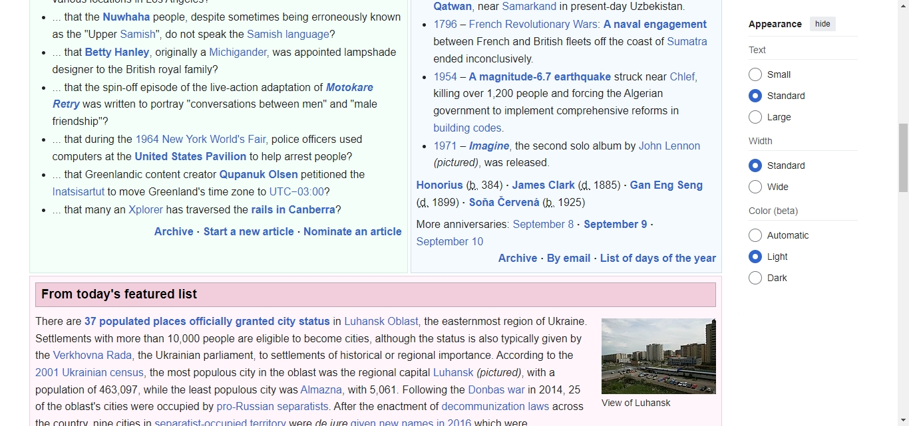Click the Color (beta) section label
Image resolution: width=909 pixels, height=426 pixels.
coord(773,211)
